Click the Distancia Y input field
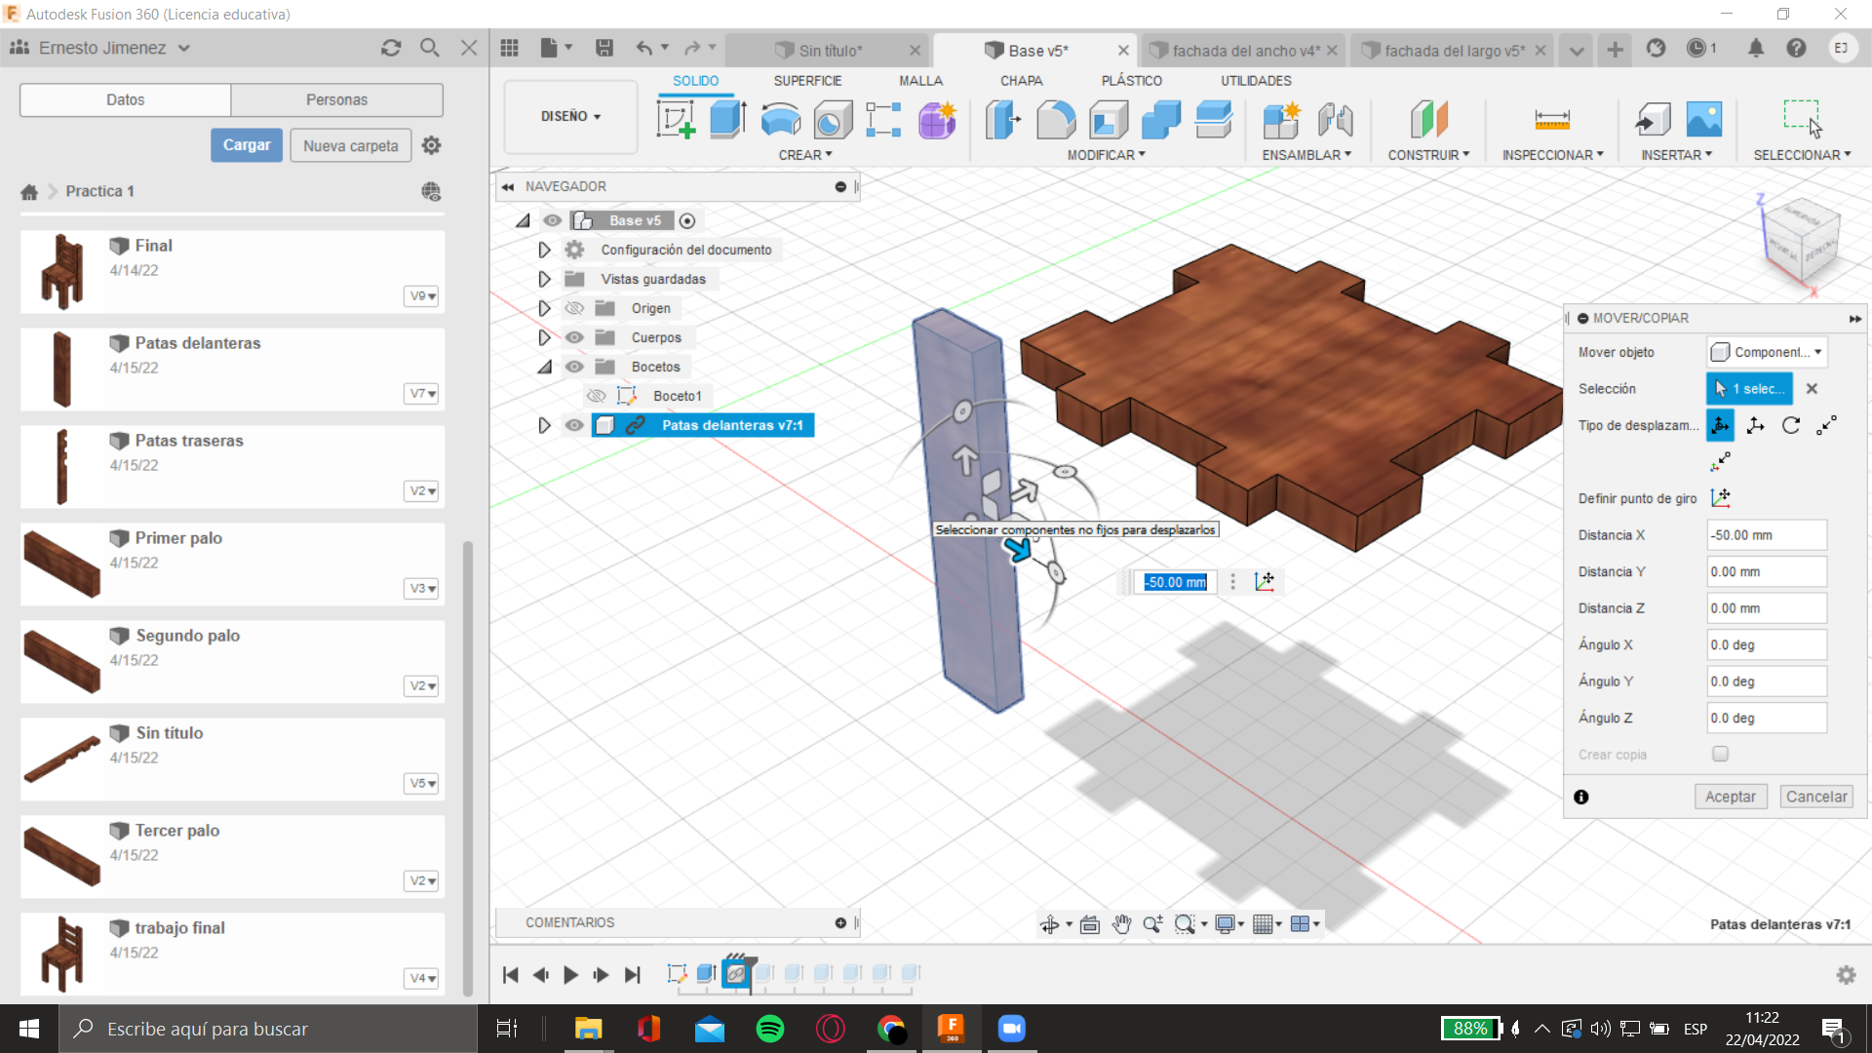Screen dimensions: 1872x1053 [x=1766, y=571]
